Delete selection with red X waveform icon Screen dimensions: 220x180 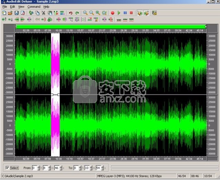point(56,13)
